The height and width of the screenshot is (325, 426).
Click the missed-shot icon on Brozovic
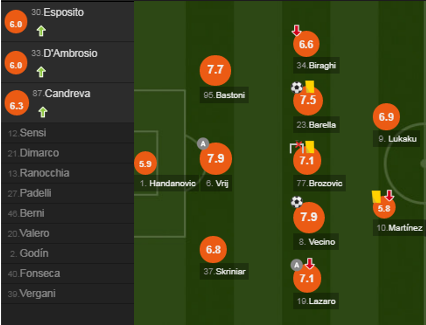(x=296, y=147)
